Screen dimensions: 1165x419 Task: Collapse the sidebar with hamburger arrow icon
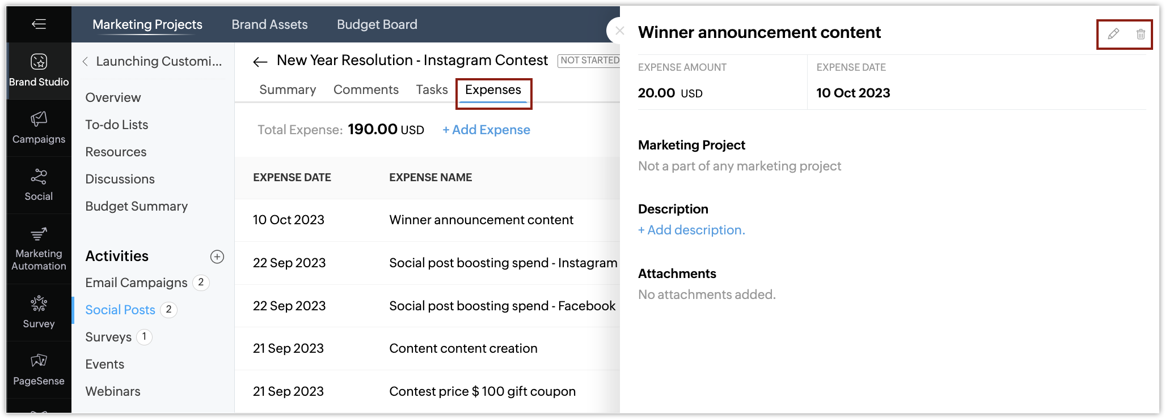point(39,24)
